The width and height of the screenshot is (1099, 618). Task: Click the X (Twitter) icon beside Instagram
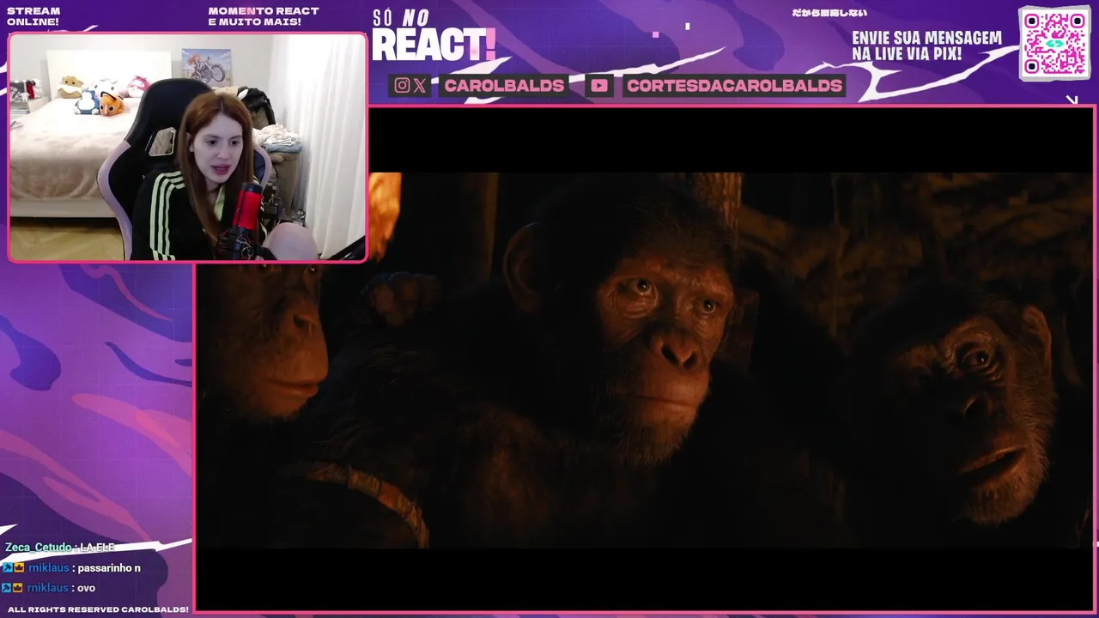pos(419,85)
